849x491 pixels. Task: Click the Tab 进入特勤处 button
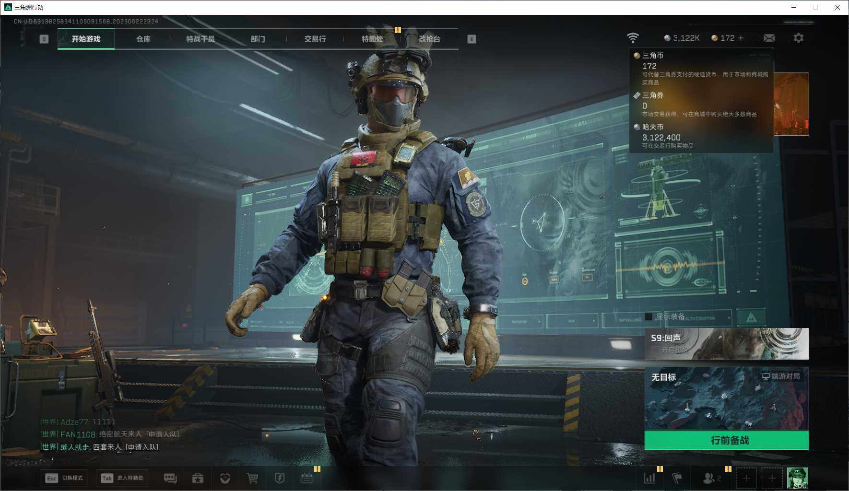(x=122, y=478)
